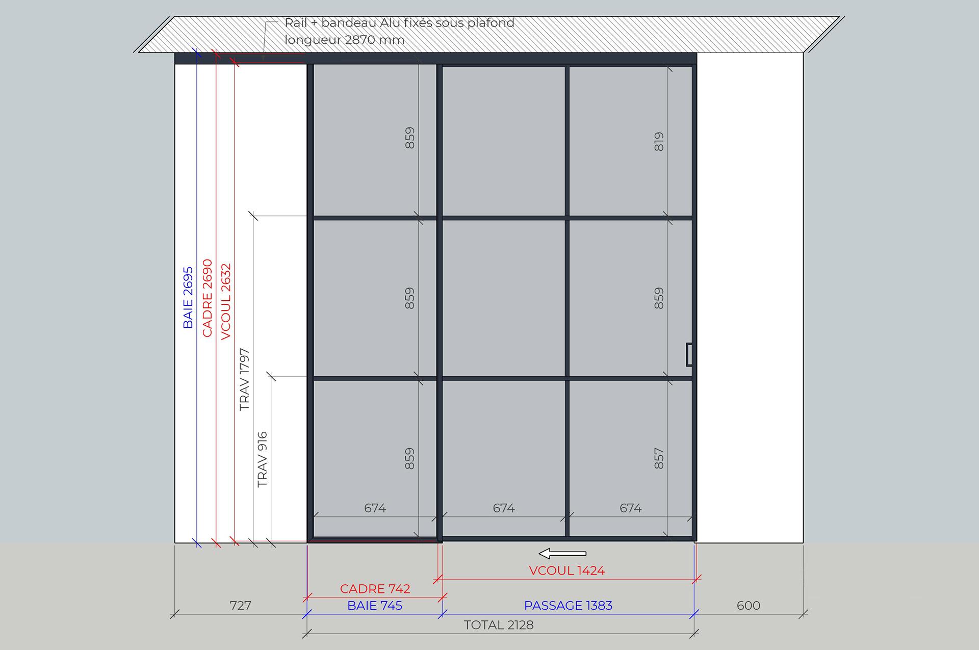Click the '727' left wall dimension
This screenshot has width=979, height=650.
click(240, 606)
